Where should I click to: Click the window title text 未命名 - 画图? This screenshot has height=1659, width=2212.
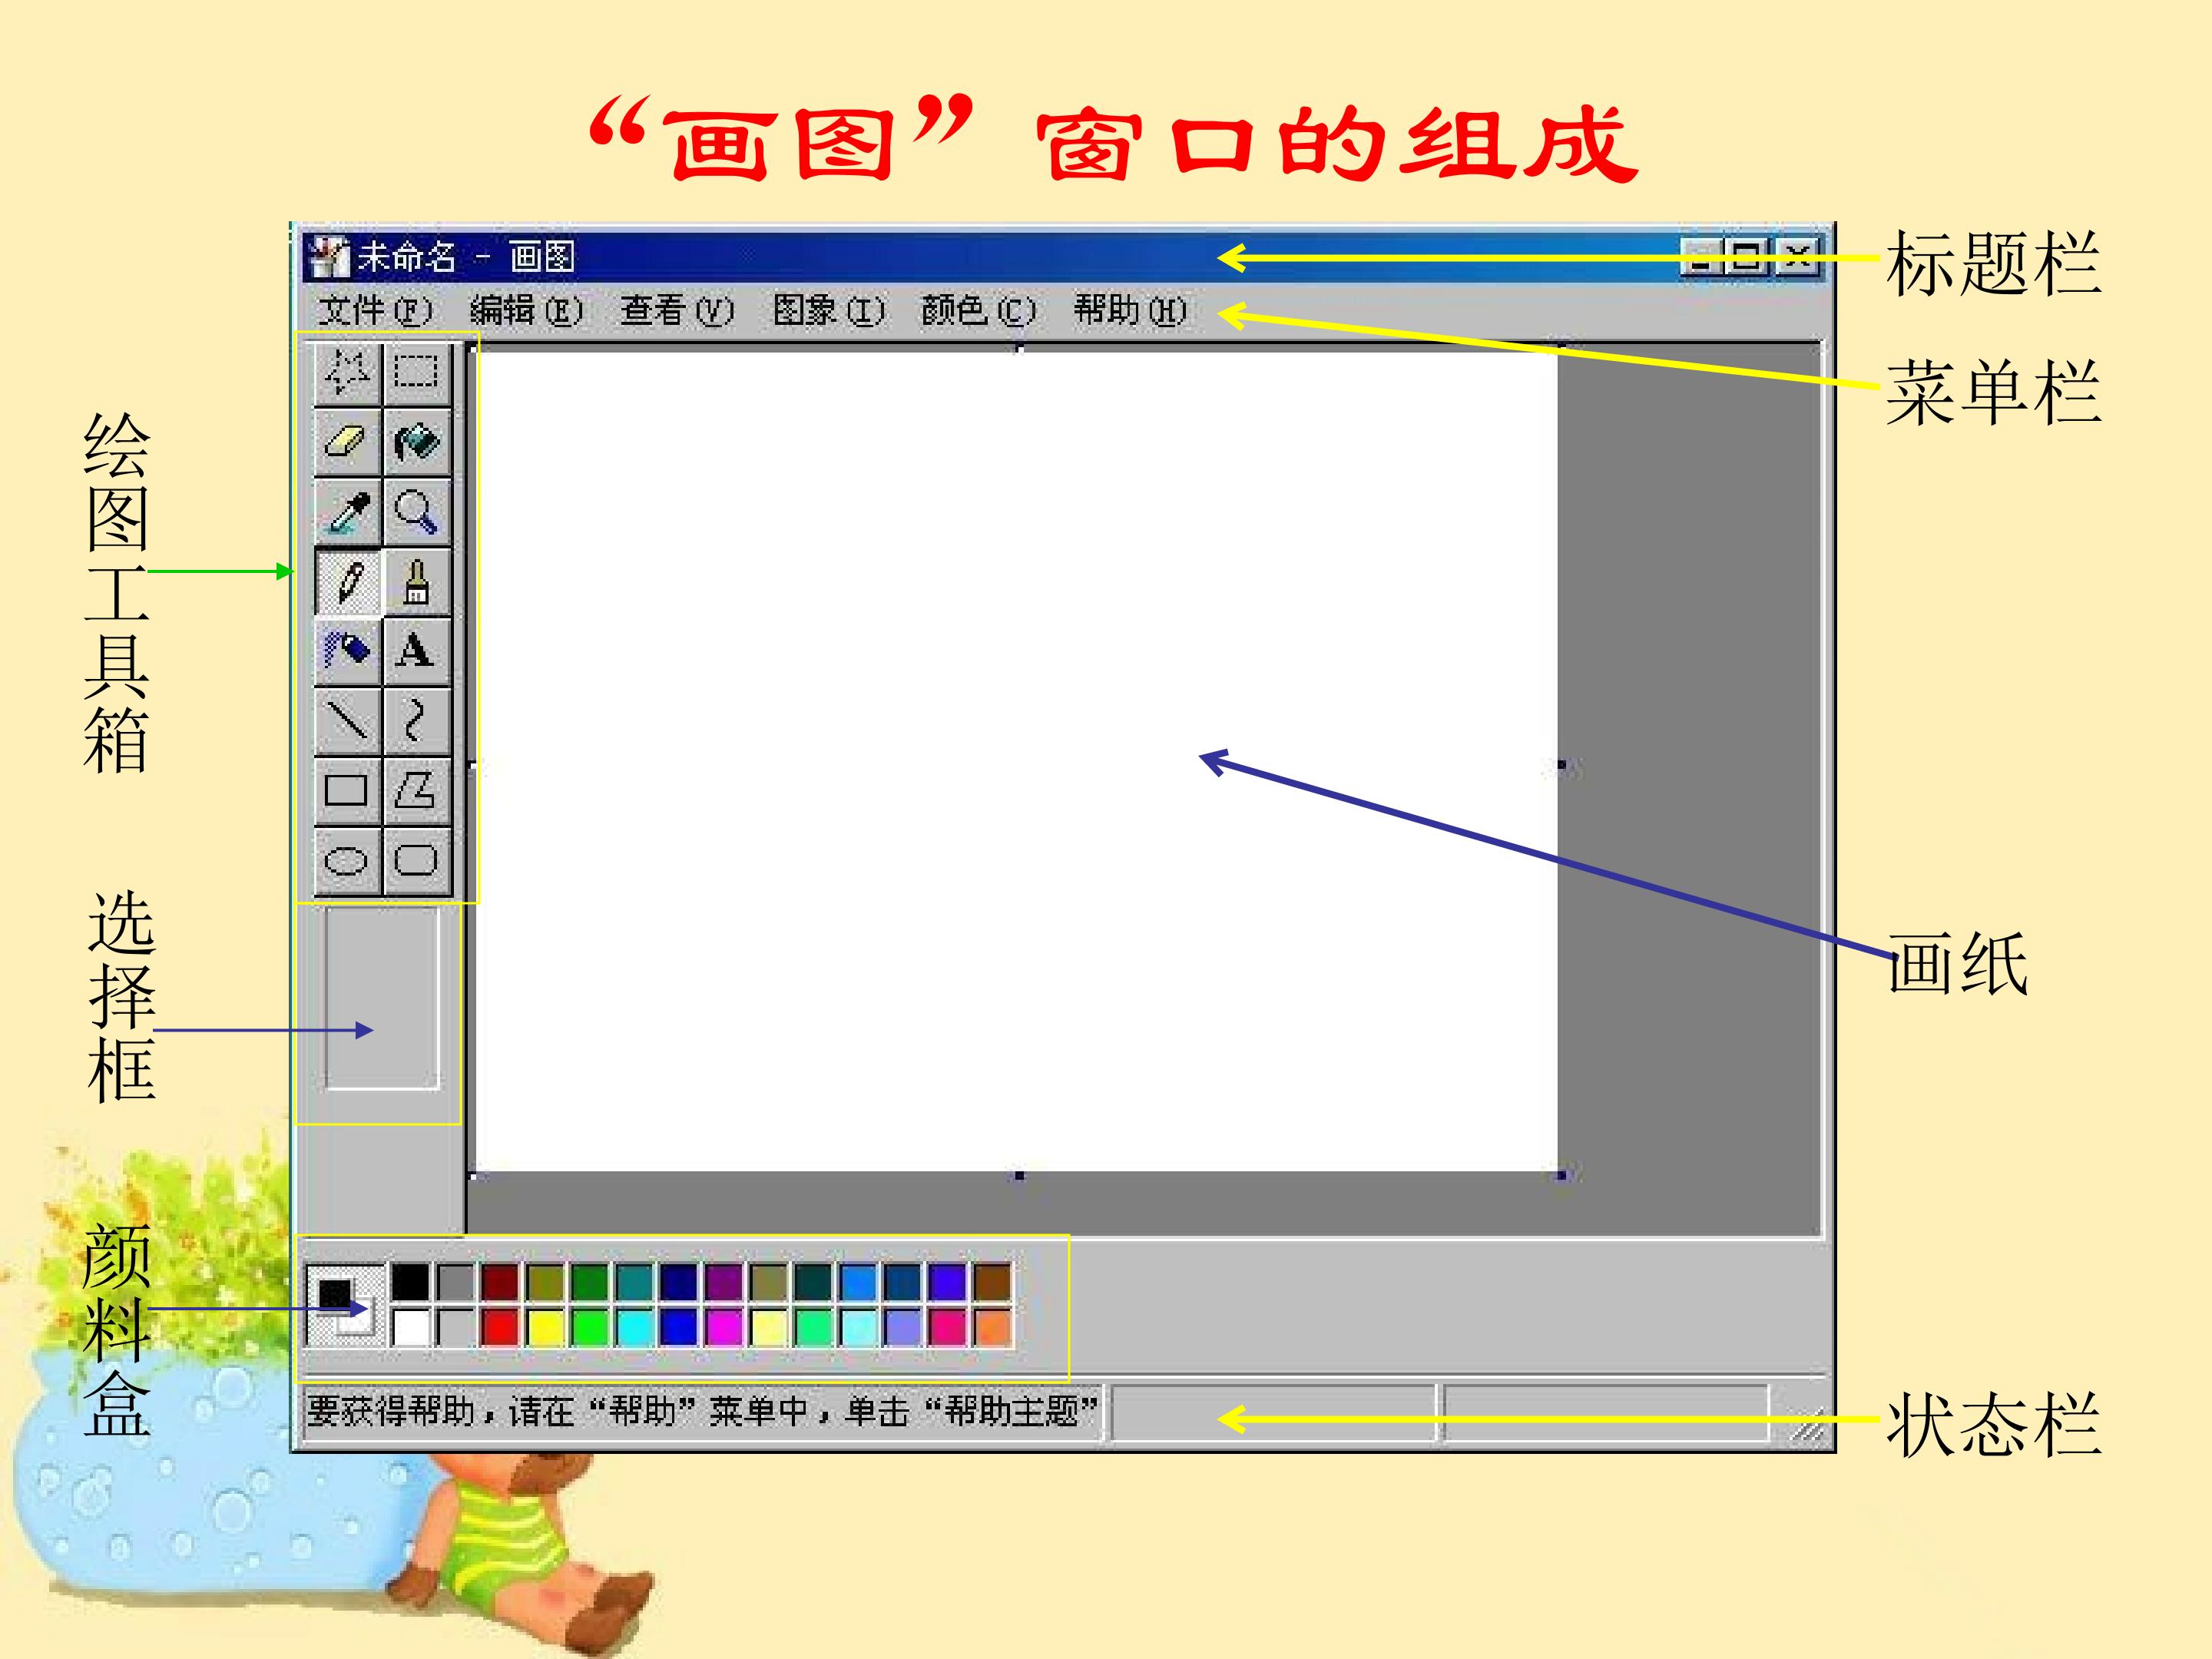[x=466, y=257]
